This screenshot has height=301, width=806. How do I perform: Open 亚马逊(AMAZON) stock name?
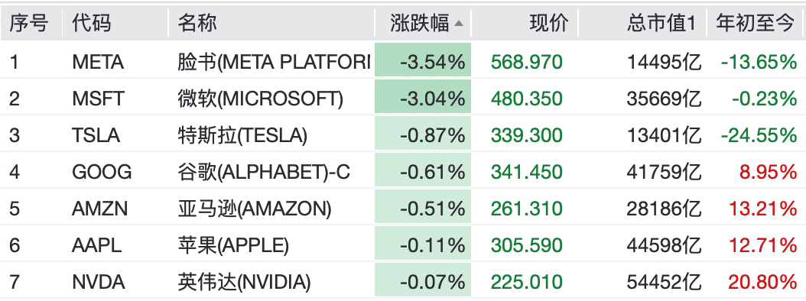(x=255, y=209)
